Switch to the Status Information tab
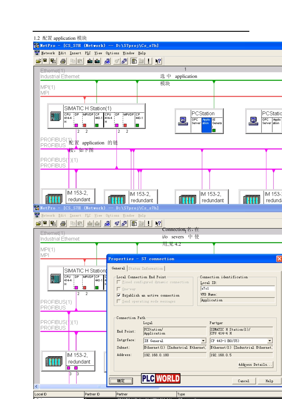This screenshot has height=399, width=282. [x=146, y=268]
